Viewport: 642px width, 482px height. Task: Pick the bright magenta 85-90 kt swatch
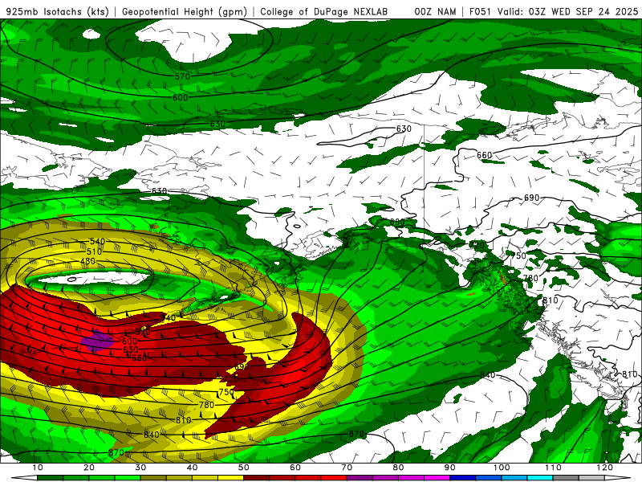[437, 478]
